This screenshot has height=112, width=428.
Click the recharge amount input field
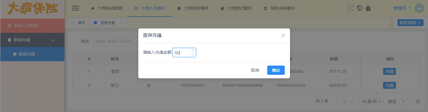(x=181, y=53)
